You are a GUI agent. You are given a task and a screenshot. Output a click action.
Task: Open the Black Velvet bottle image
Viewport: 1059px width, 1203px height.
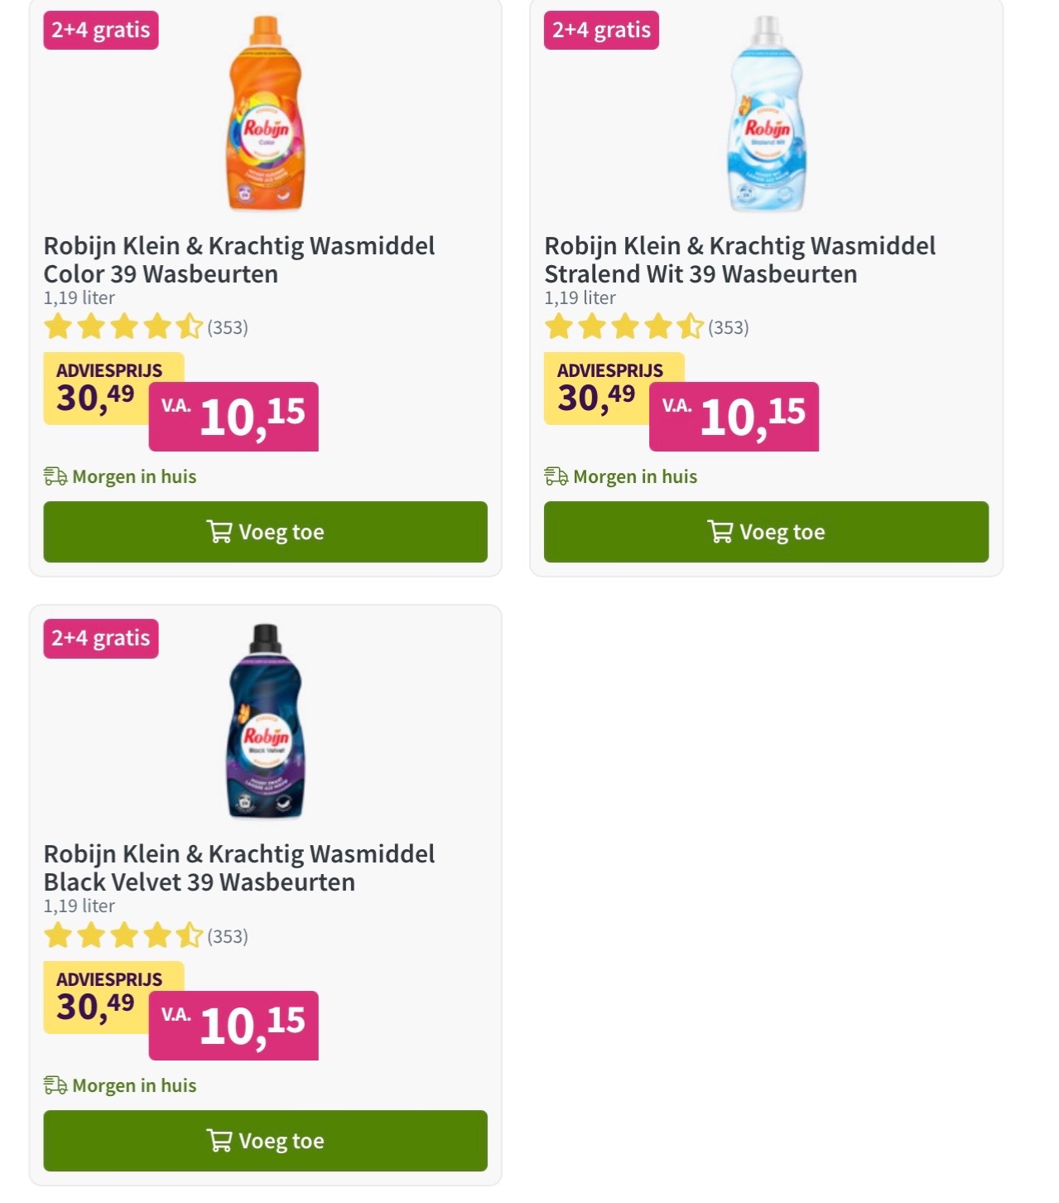266,721
